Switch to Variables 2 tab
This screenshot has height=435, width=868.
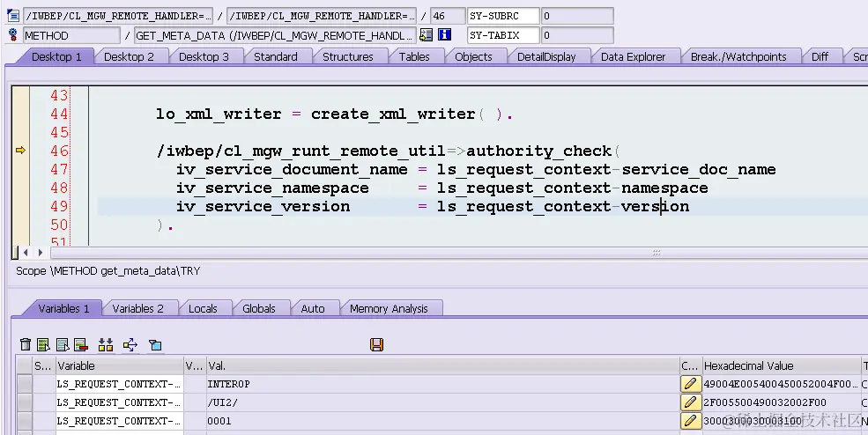[x=137, y=308]
